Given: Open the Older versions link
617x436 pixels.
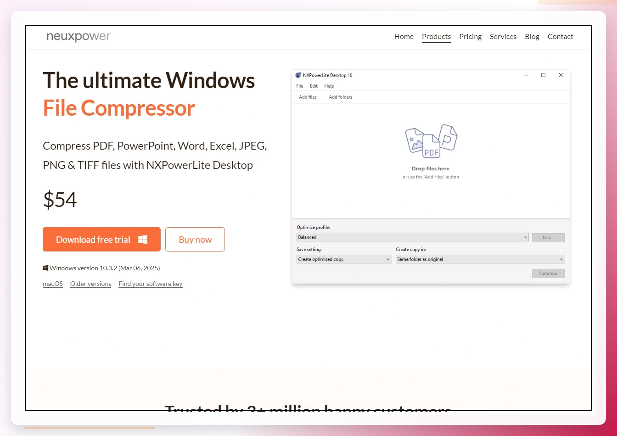Looking at the screenshot, I should pos(90,284).
